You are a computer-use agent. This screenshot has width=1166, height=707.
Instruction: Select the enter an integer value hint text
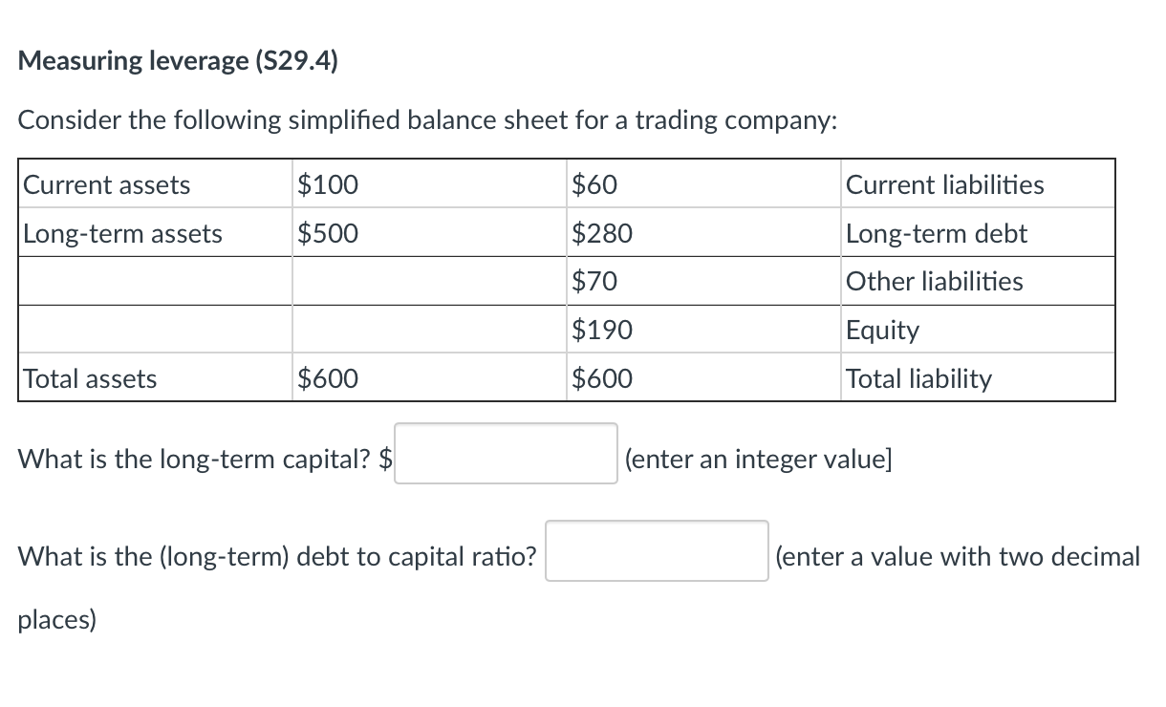[759, 459]
